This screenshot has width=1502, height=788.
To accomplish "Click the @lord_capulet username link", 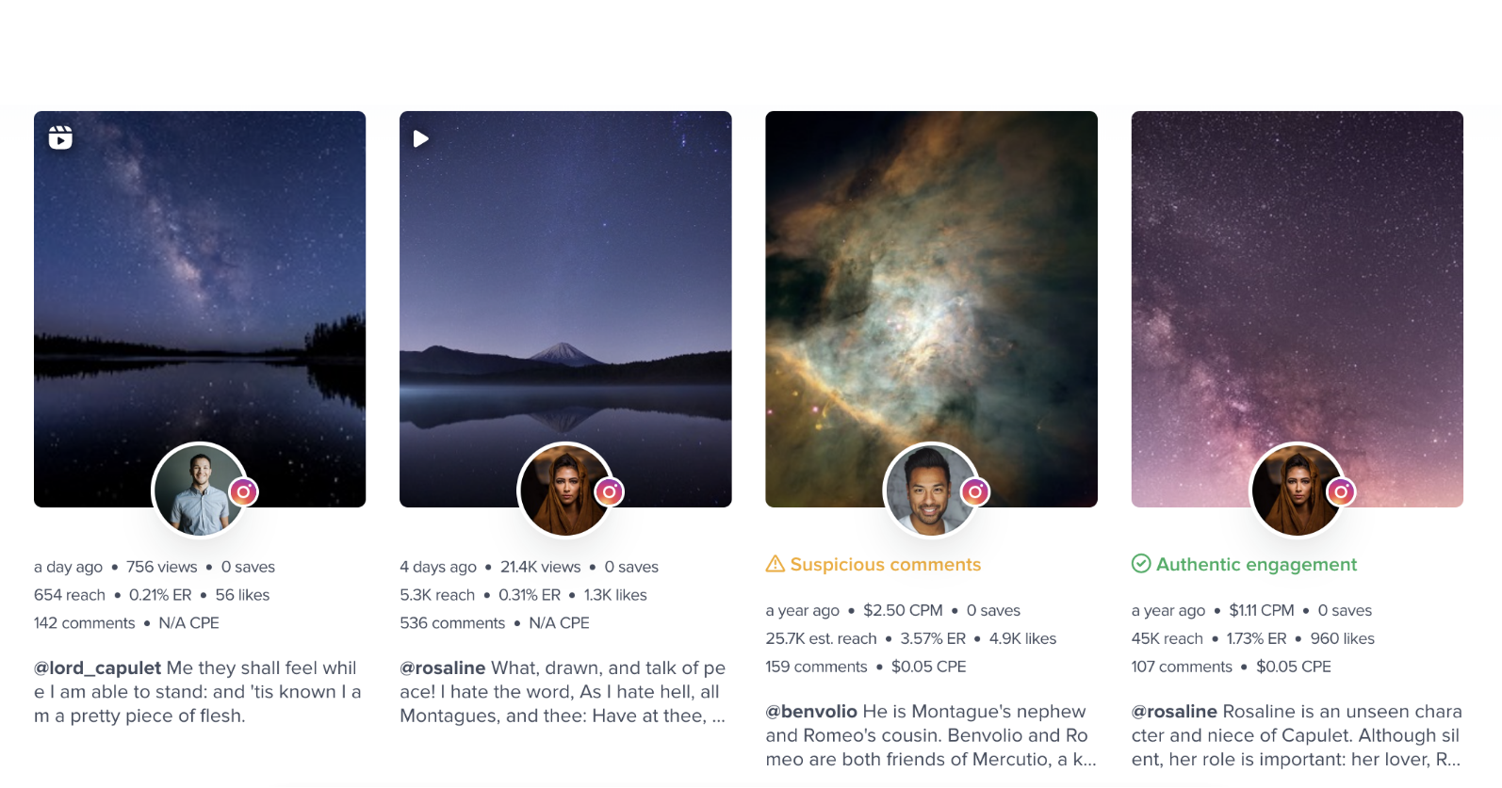I will [97, 667].
